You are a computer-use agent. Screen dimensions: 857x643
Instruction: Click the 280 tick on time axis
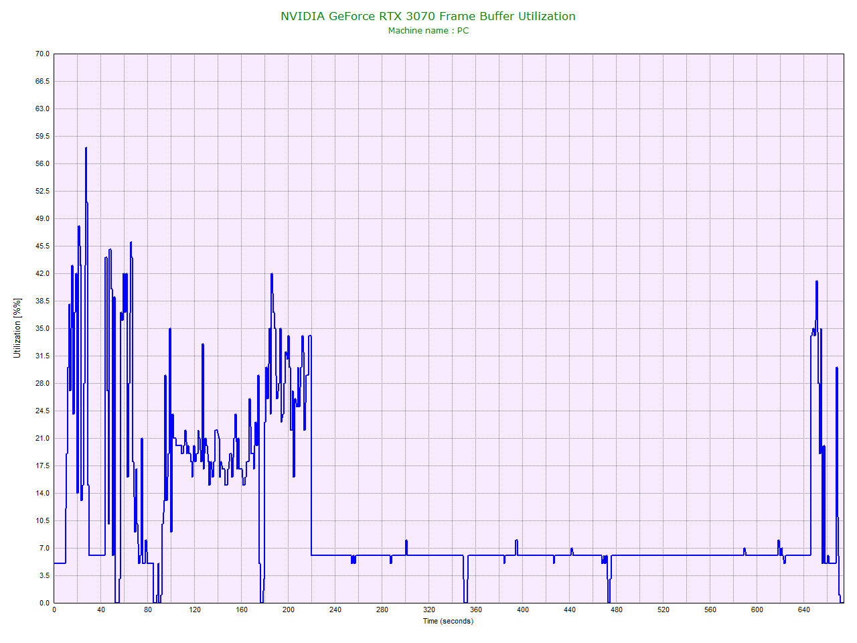click(x=382, y=610)
